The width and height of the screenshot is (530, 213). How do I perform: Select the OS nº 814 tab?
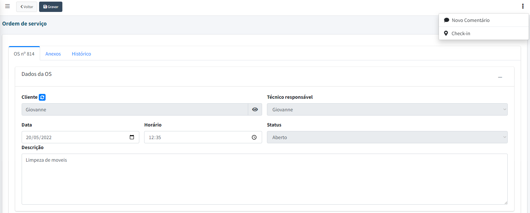24,54
